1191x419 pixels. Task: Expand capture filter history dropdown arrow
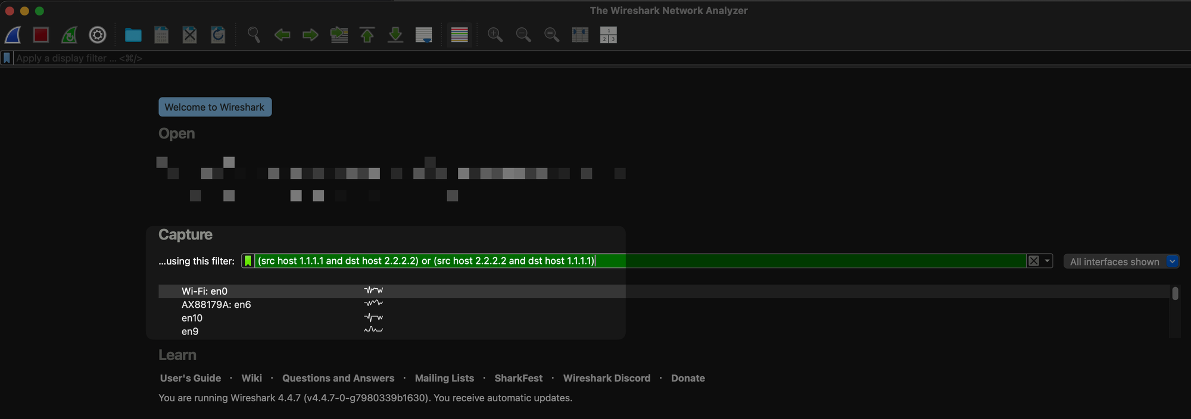click(1047, 261)
